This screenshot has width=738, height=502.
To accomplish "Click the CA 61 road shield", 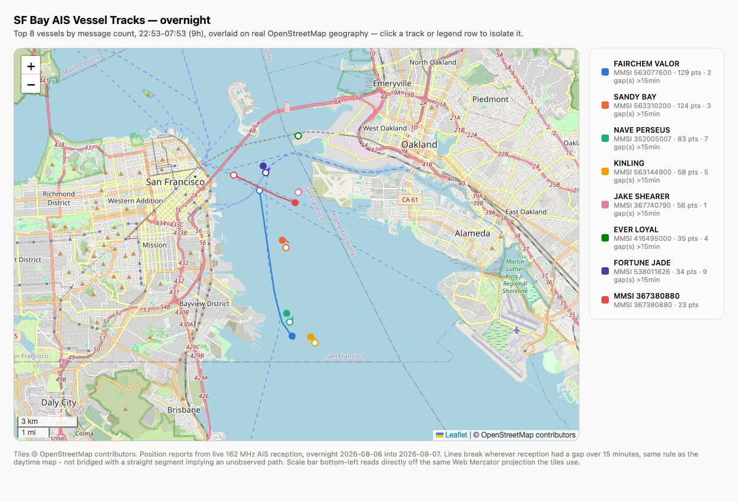I will tap(409, 200).
